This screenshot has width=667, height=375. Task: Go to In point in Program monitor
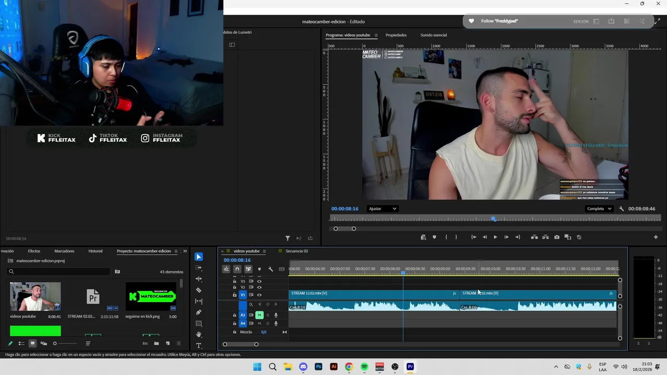coord(474,238)
